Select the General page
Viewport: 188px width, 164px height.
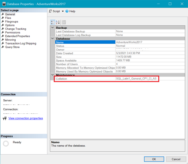point(10,14)
